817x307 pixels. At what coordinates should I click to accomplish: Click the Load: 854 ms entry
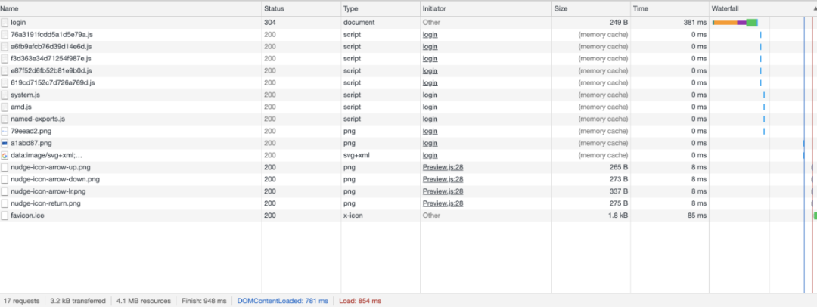(360, 301)
